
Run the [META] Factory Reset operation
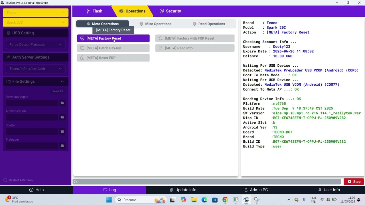pos(113,38)
